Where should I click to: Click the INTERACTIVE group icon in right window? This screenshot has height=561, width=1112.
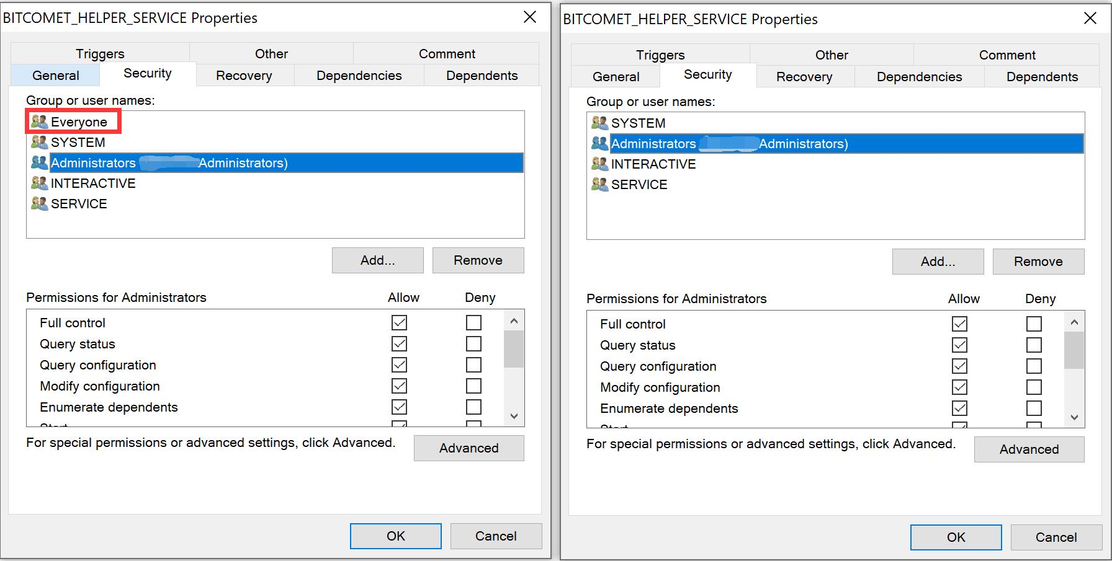(600, 164)
